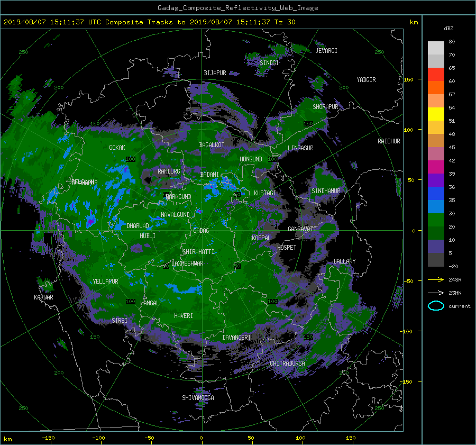Viewport: 476px width, 445px height.
Task: Click the SIRSI city label
Action: pyautogui.click(x=120, y=320)
